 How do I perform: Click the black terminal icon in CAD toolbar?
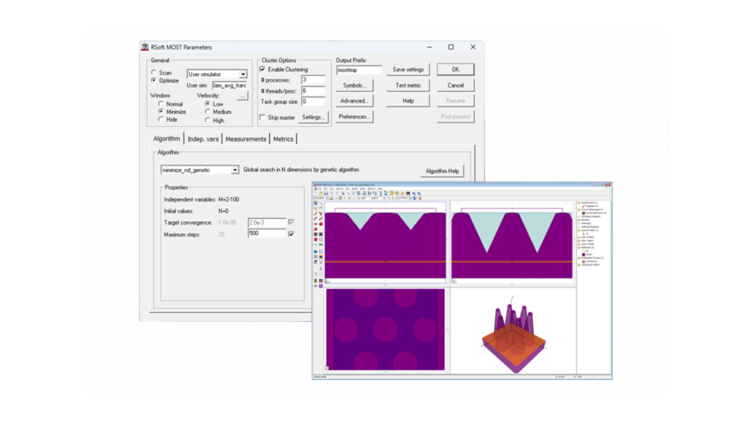408,193
